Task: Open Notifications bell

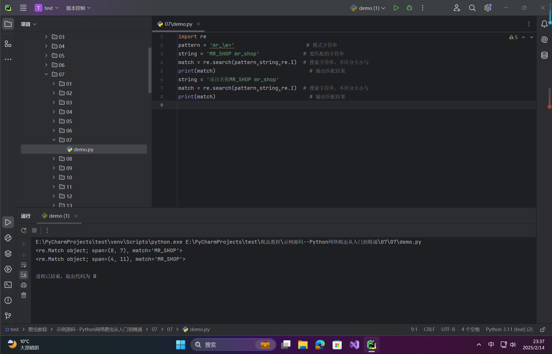Action: click(544, 24)
